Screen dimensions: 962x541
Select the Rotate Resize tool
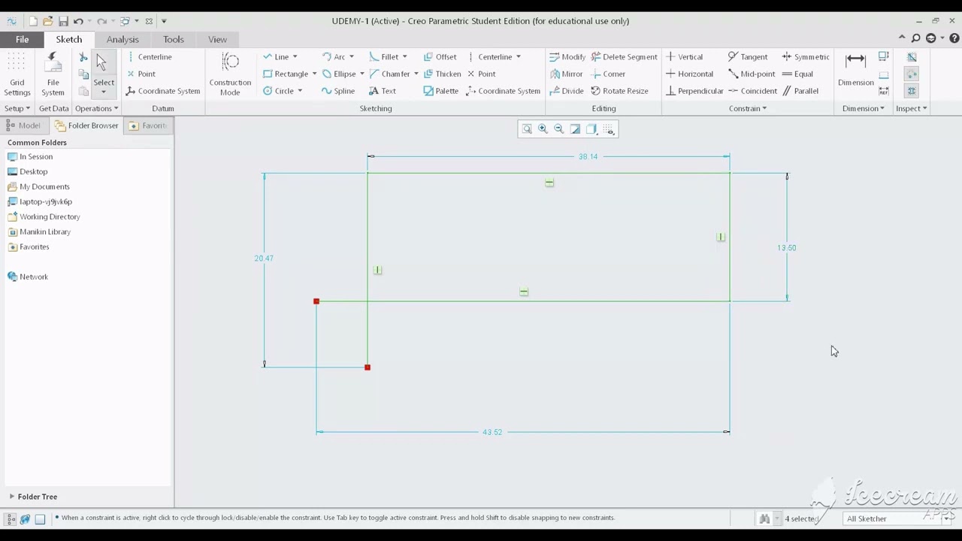pyautogui.click(x=619, y=91)
